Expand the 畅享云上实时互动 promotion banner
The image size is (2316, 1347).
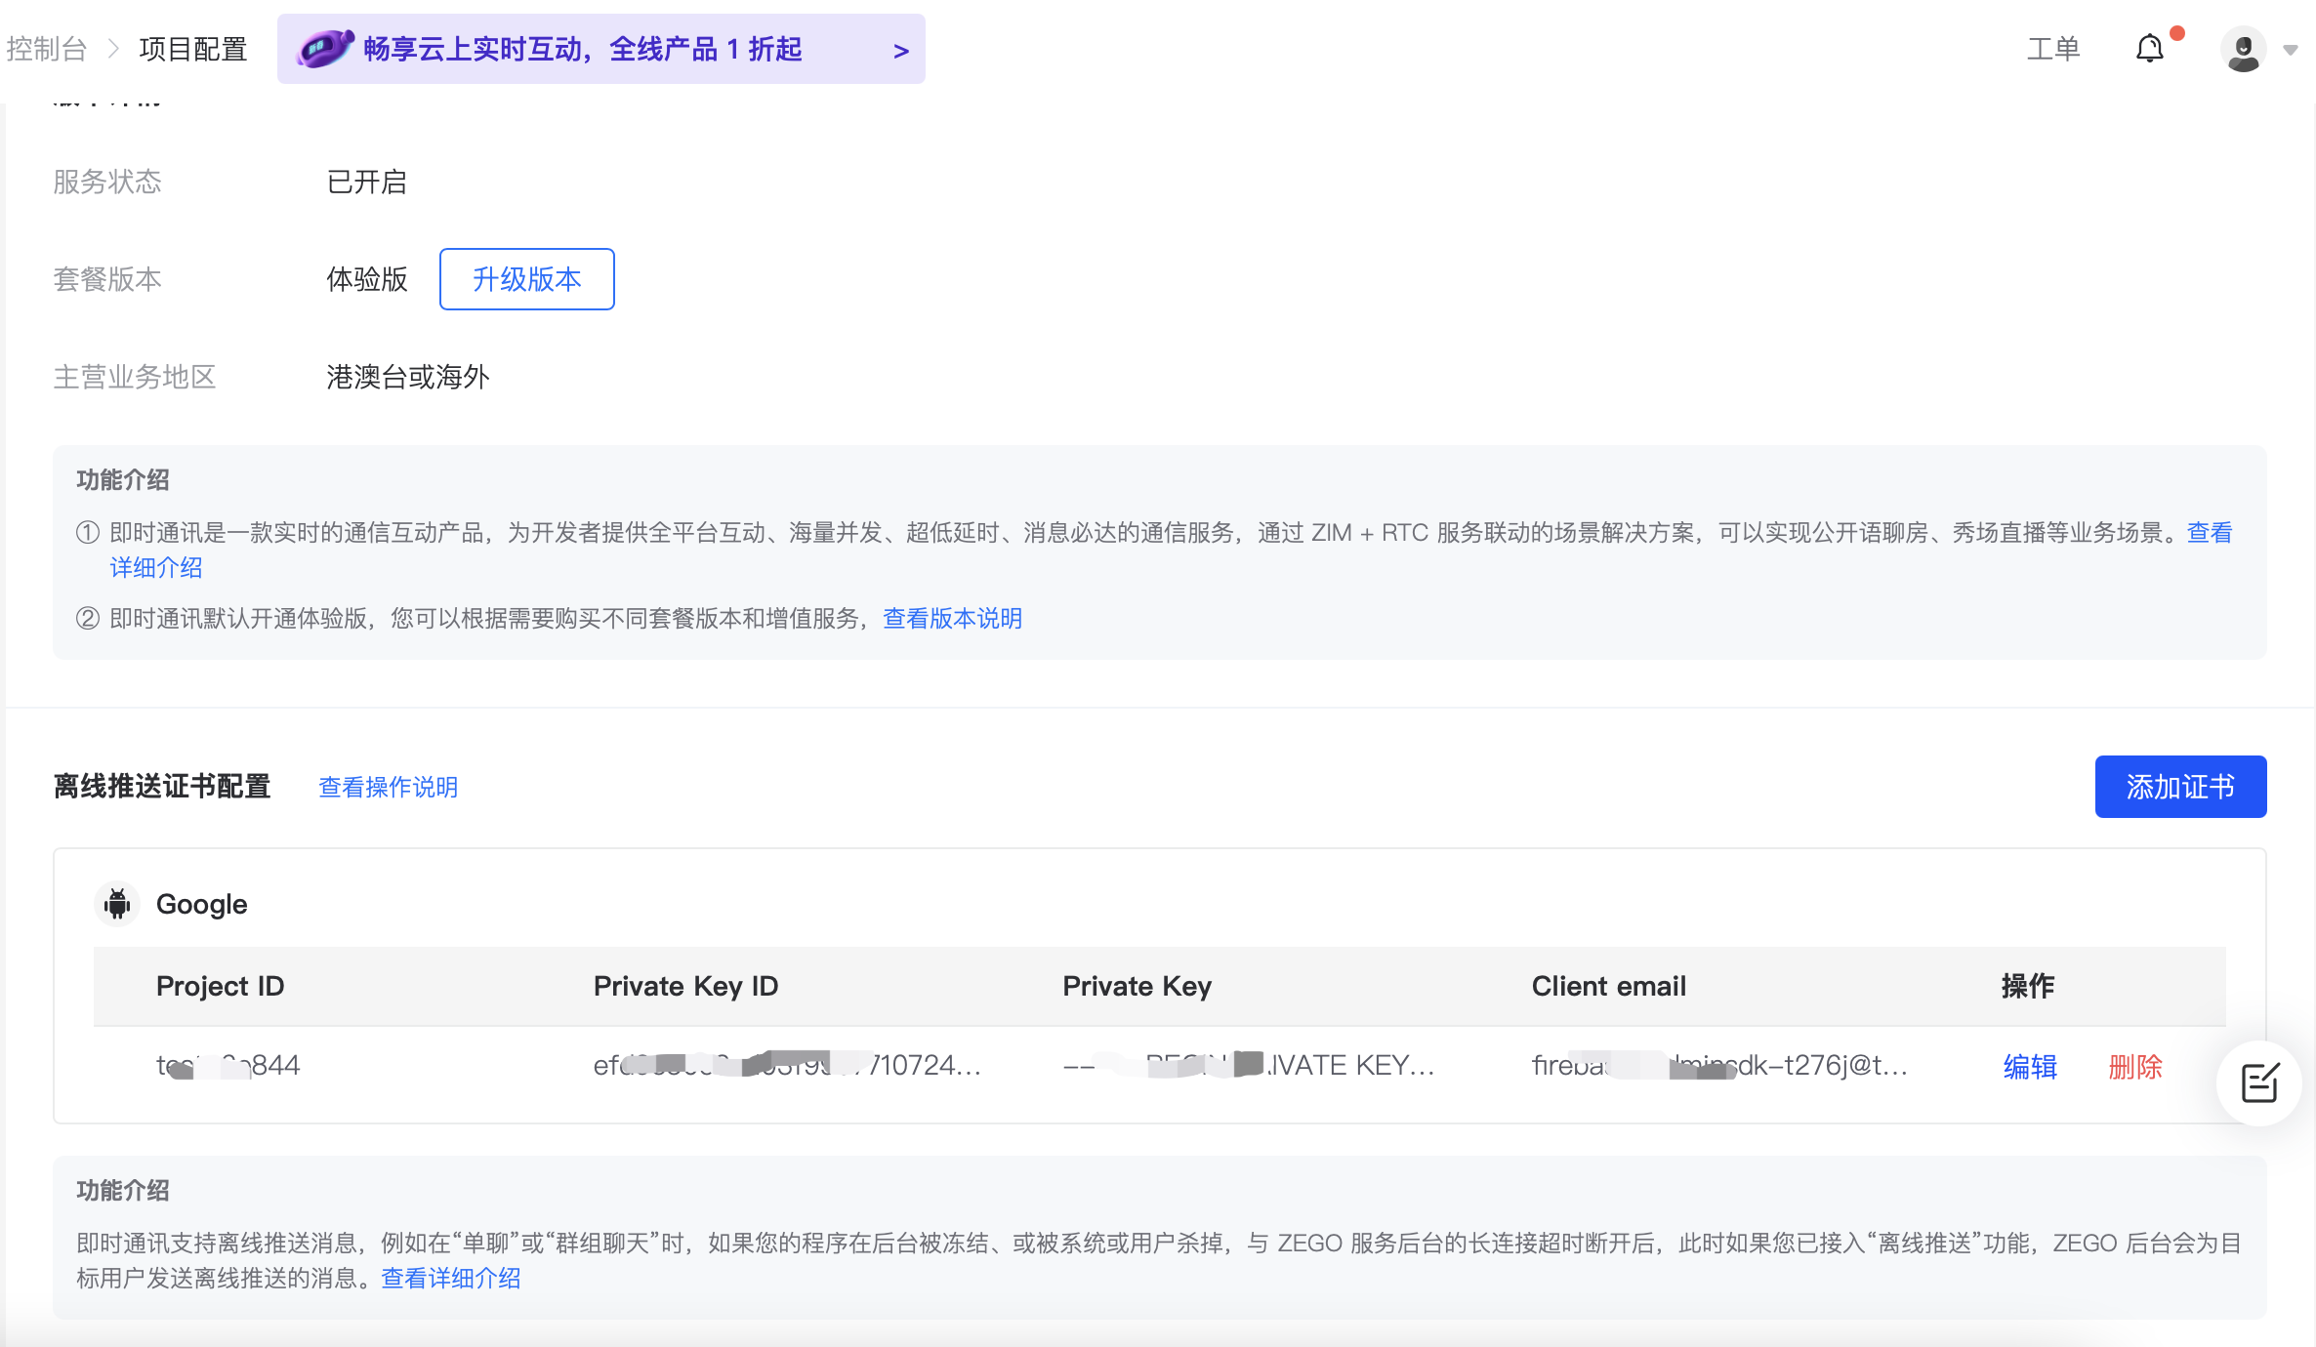point(600,48)
